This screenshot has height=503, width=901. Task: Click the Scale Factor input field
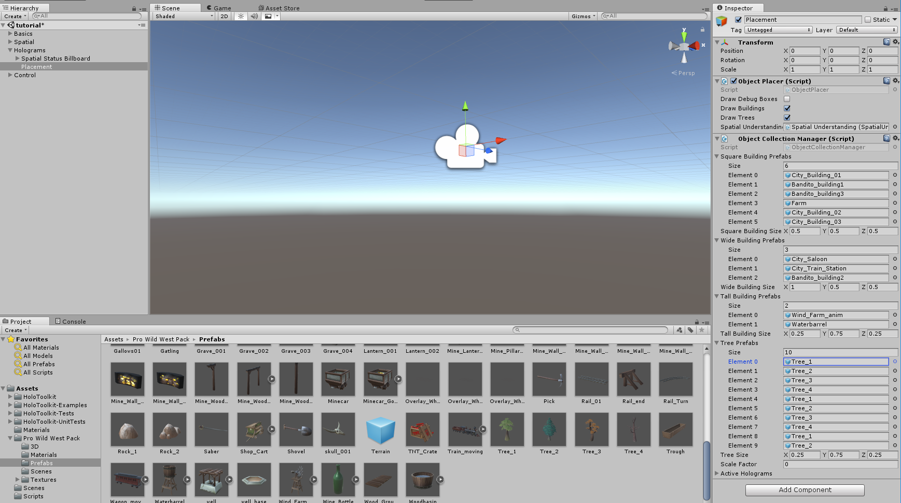pos(840,464)
